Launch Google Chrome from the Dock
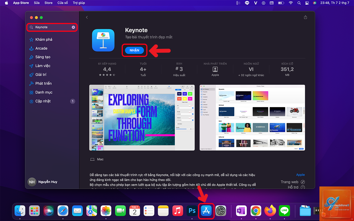354x221 pixels. 256,211
